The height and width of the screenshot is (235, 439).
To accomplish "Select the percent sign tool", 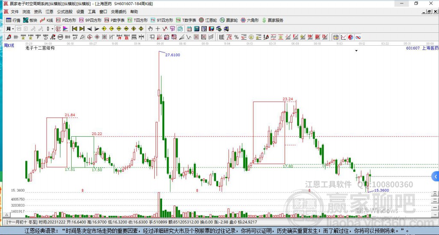I will pos(237,37).
